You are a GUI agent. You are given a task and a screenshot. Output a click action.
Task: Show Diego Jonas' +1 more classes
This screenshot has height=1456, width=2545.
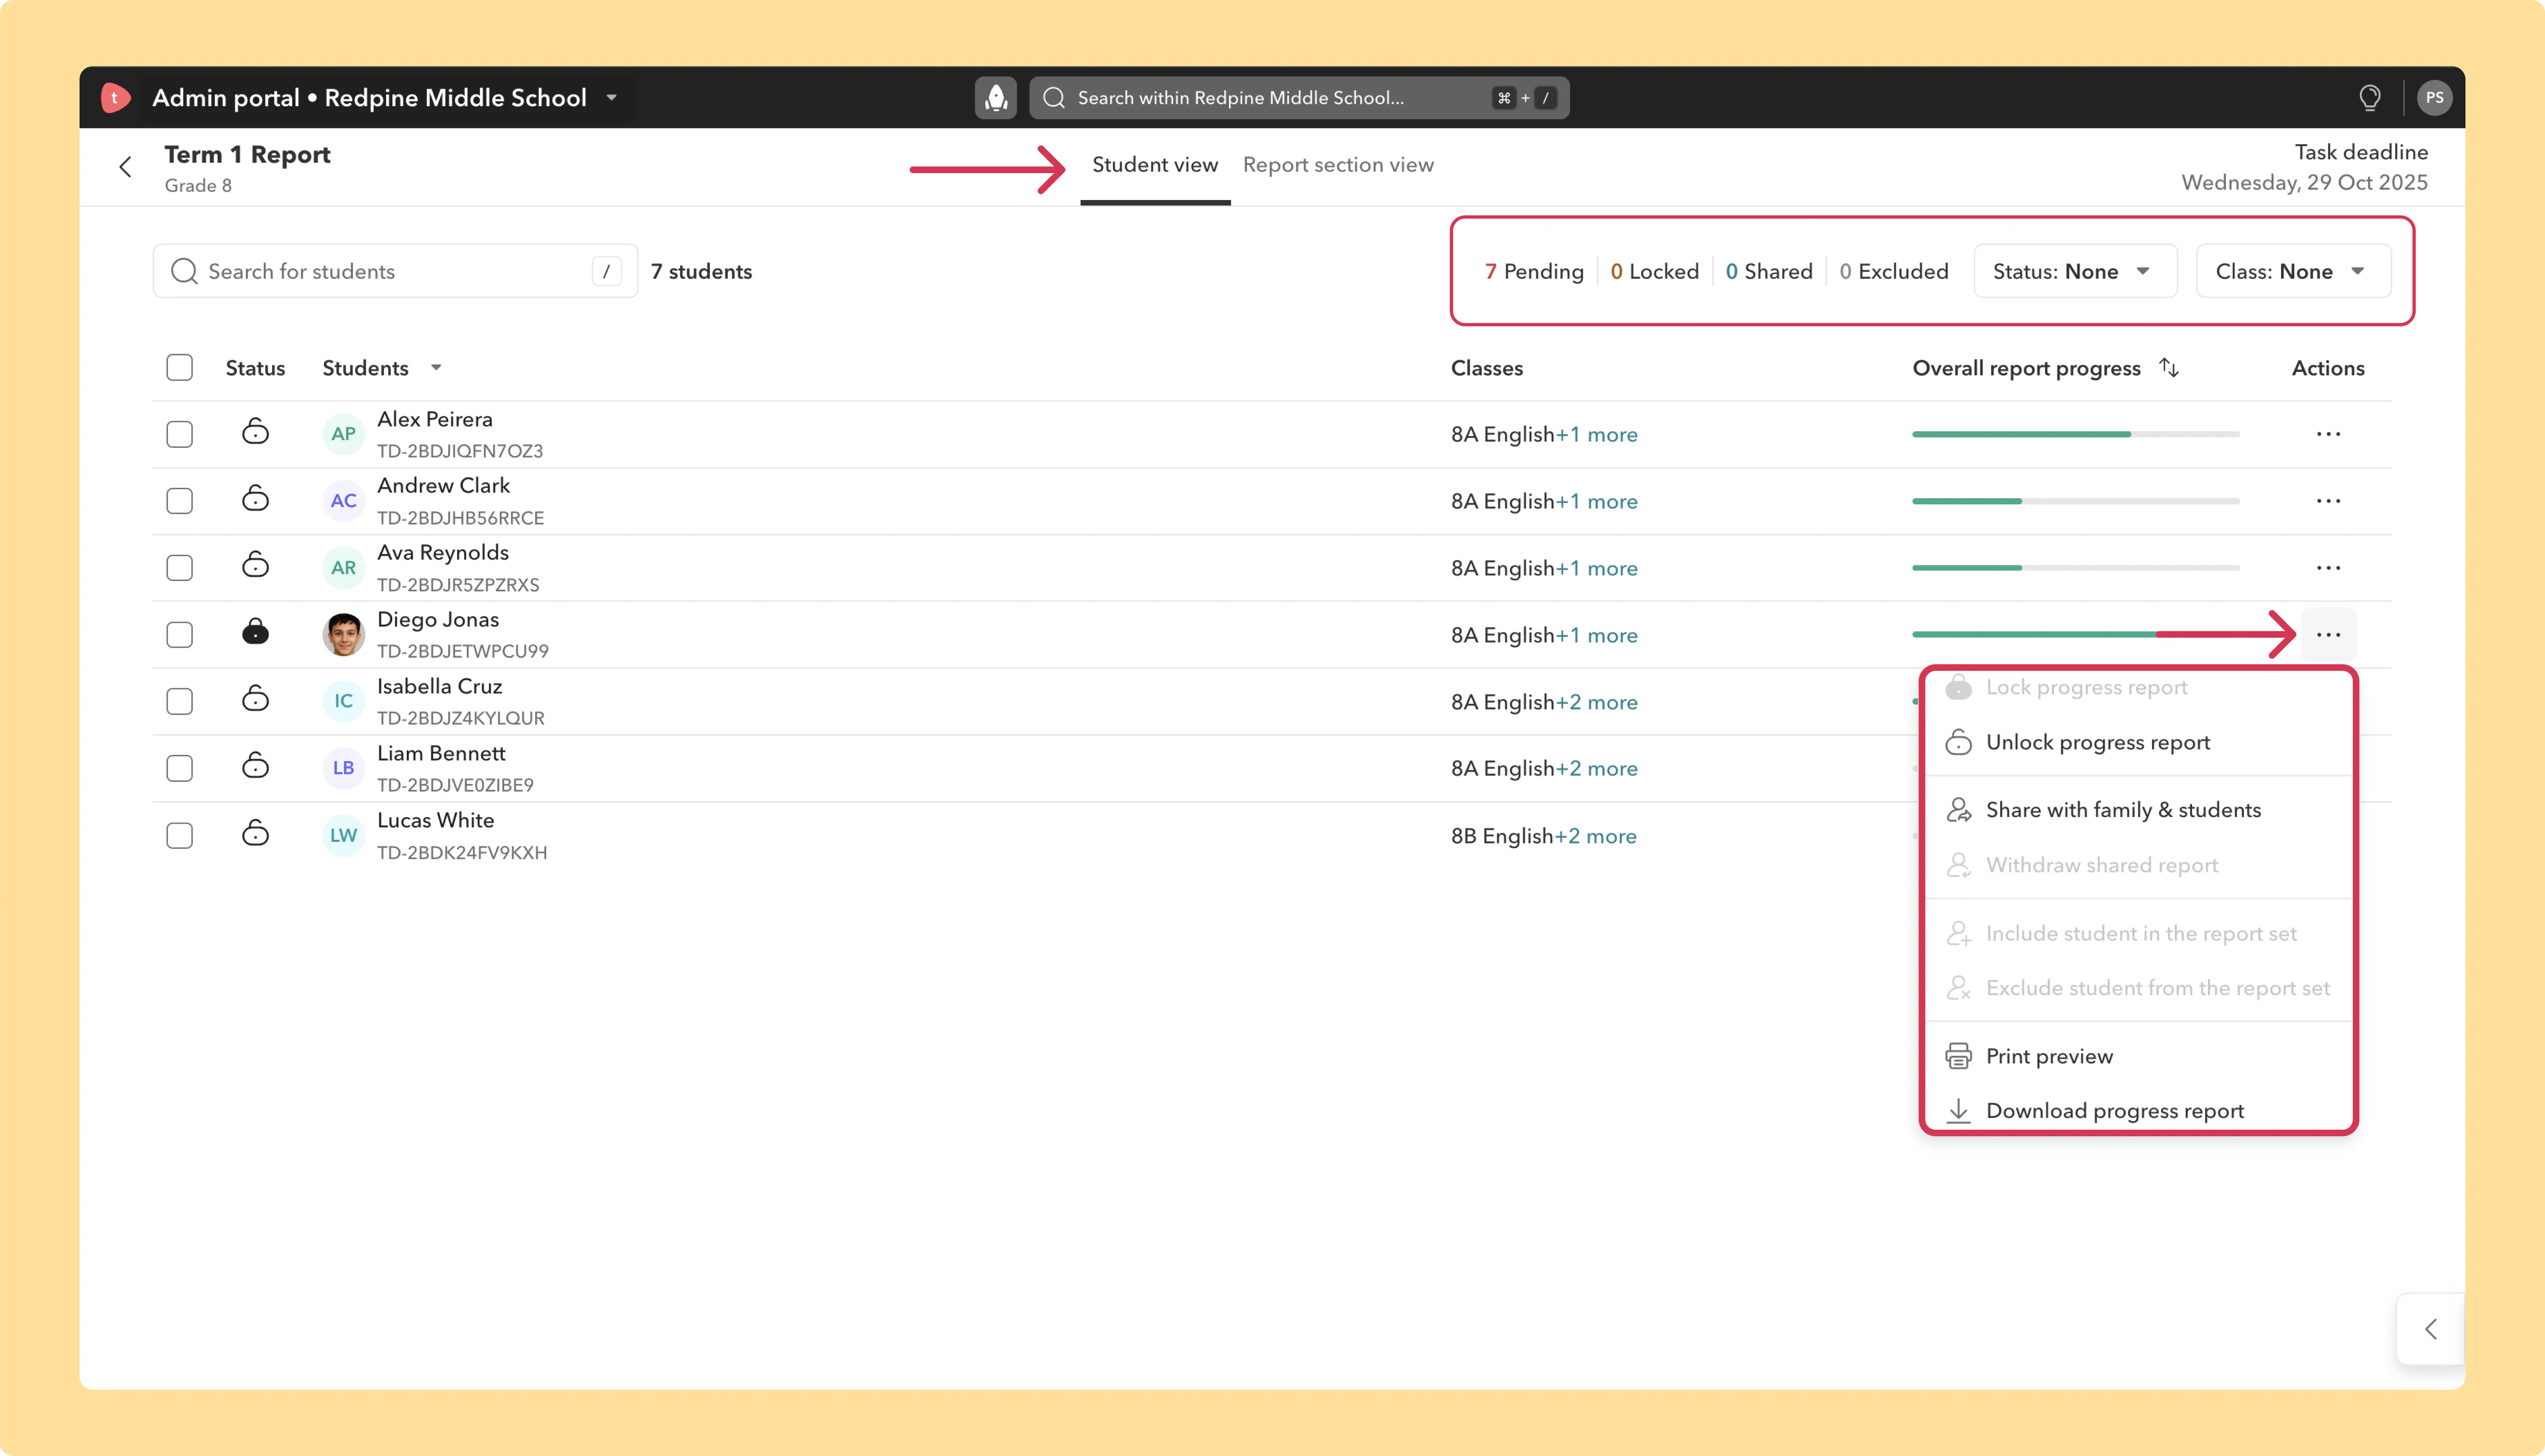click(1596, 635)
